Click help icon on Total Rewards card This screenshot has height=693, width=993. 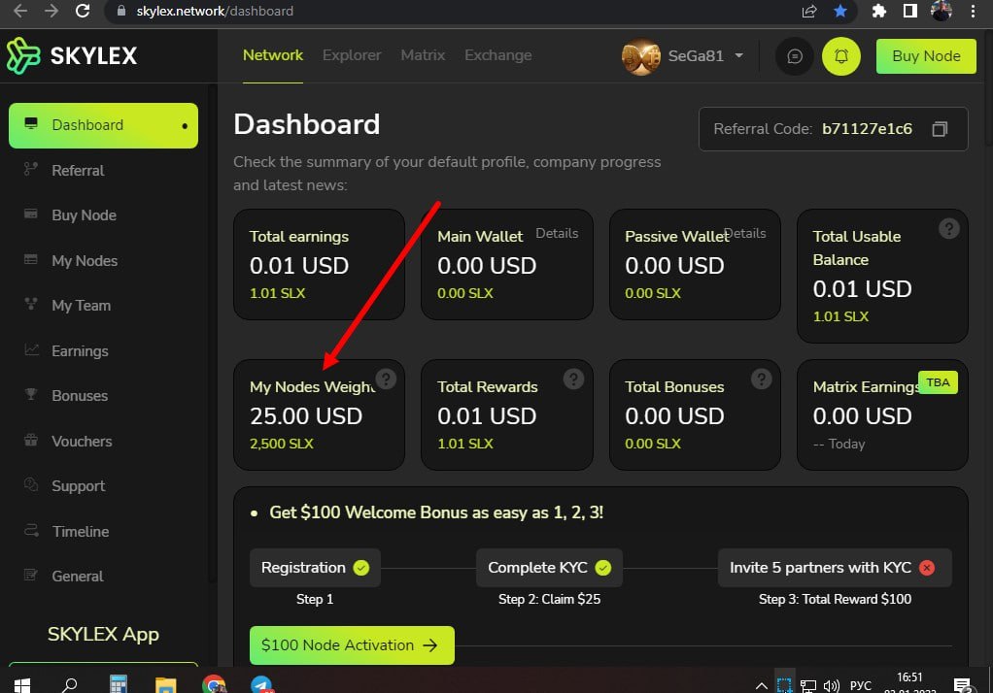pyautogui.click(x=573, y=379)
